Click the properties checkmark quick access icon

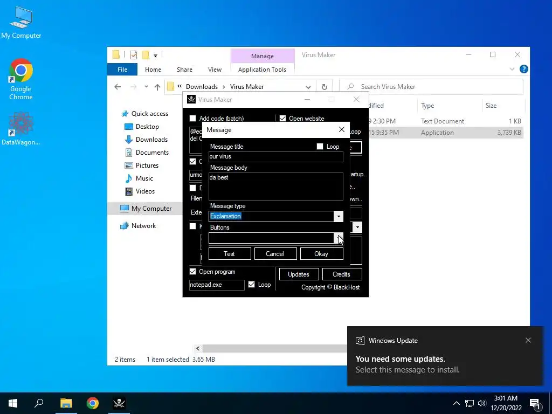click(134, 55)
